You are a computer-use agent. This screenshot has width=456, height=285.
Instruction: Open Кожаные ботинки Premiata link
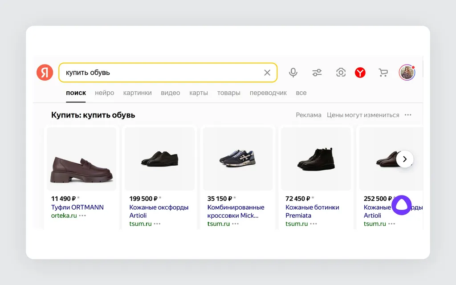point(312,212)
